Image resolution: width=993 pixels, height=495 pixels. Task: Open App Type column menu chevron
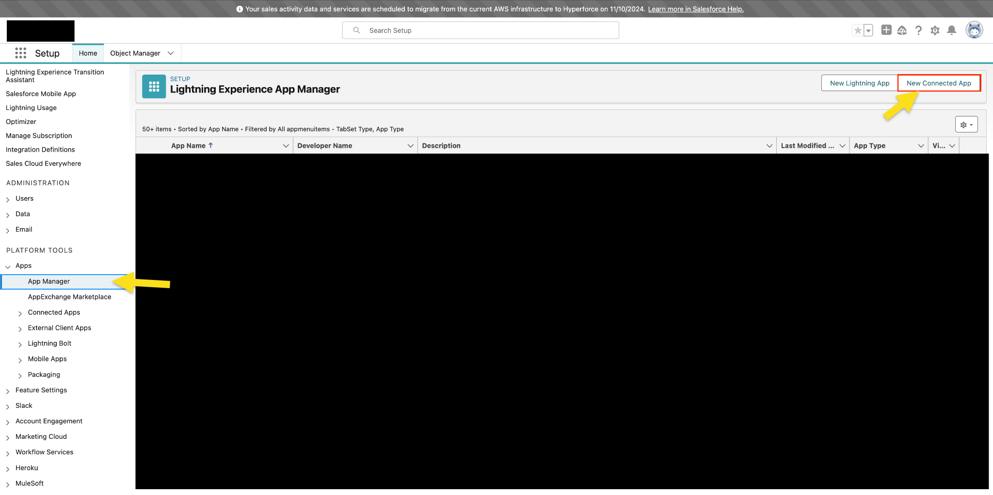[x=921, y=146]
